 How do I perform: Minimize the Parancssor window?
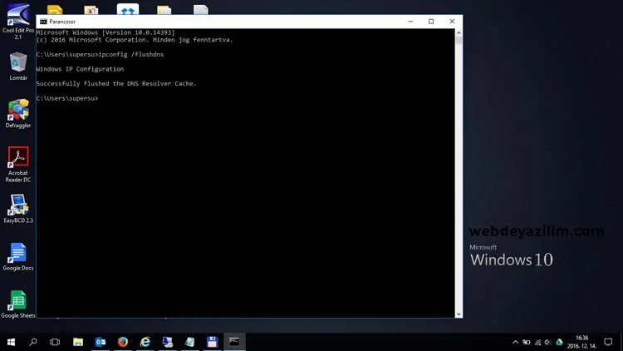click(411, 22)
